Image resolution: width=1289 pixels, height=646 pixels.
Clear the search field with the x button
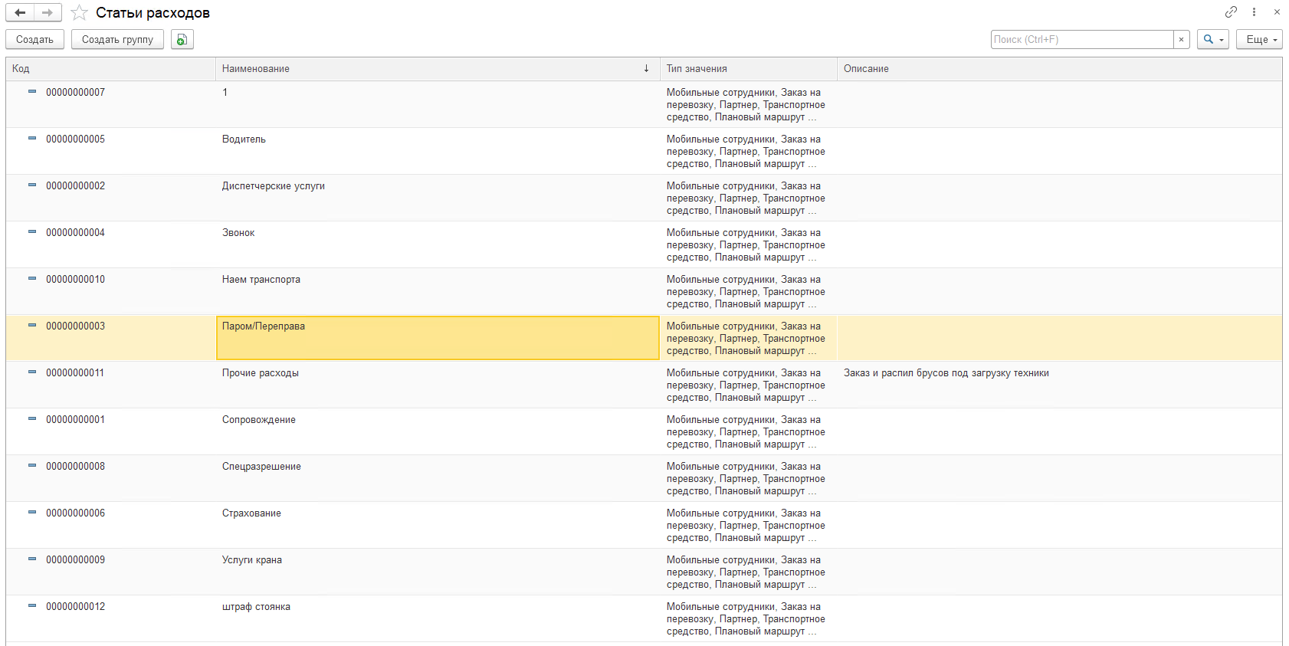[1181, 39]
